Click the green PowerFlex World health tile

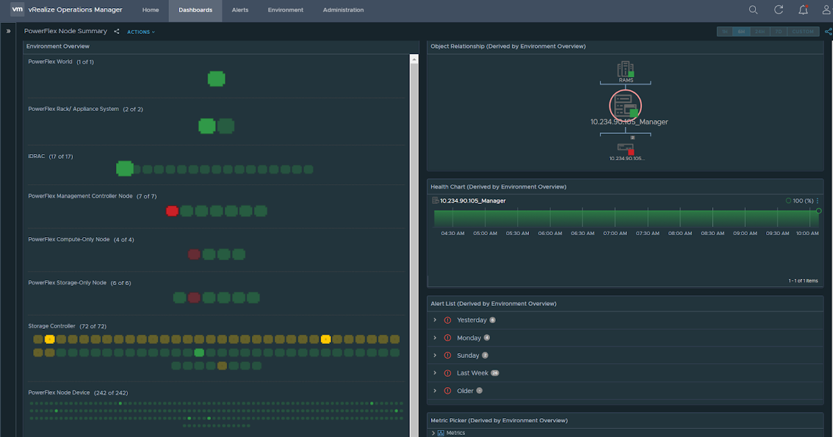(216, 78)
